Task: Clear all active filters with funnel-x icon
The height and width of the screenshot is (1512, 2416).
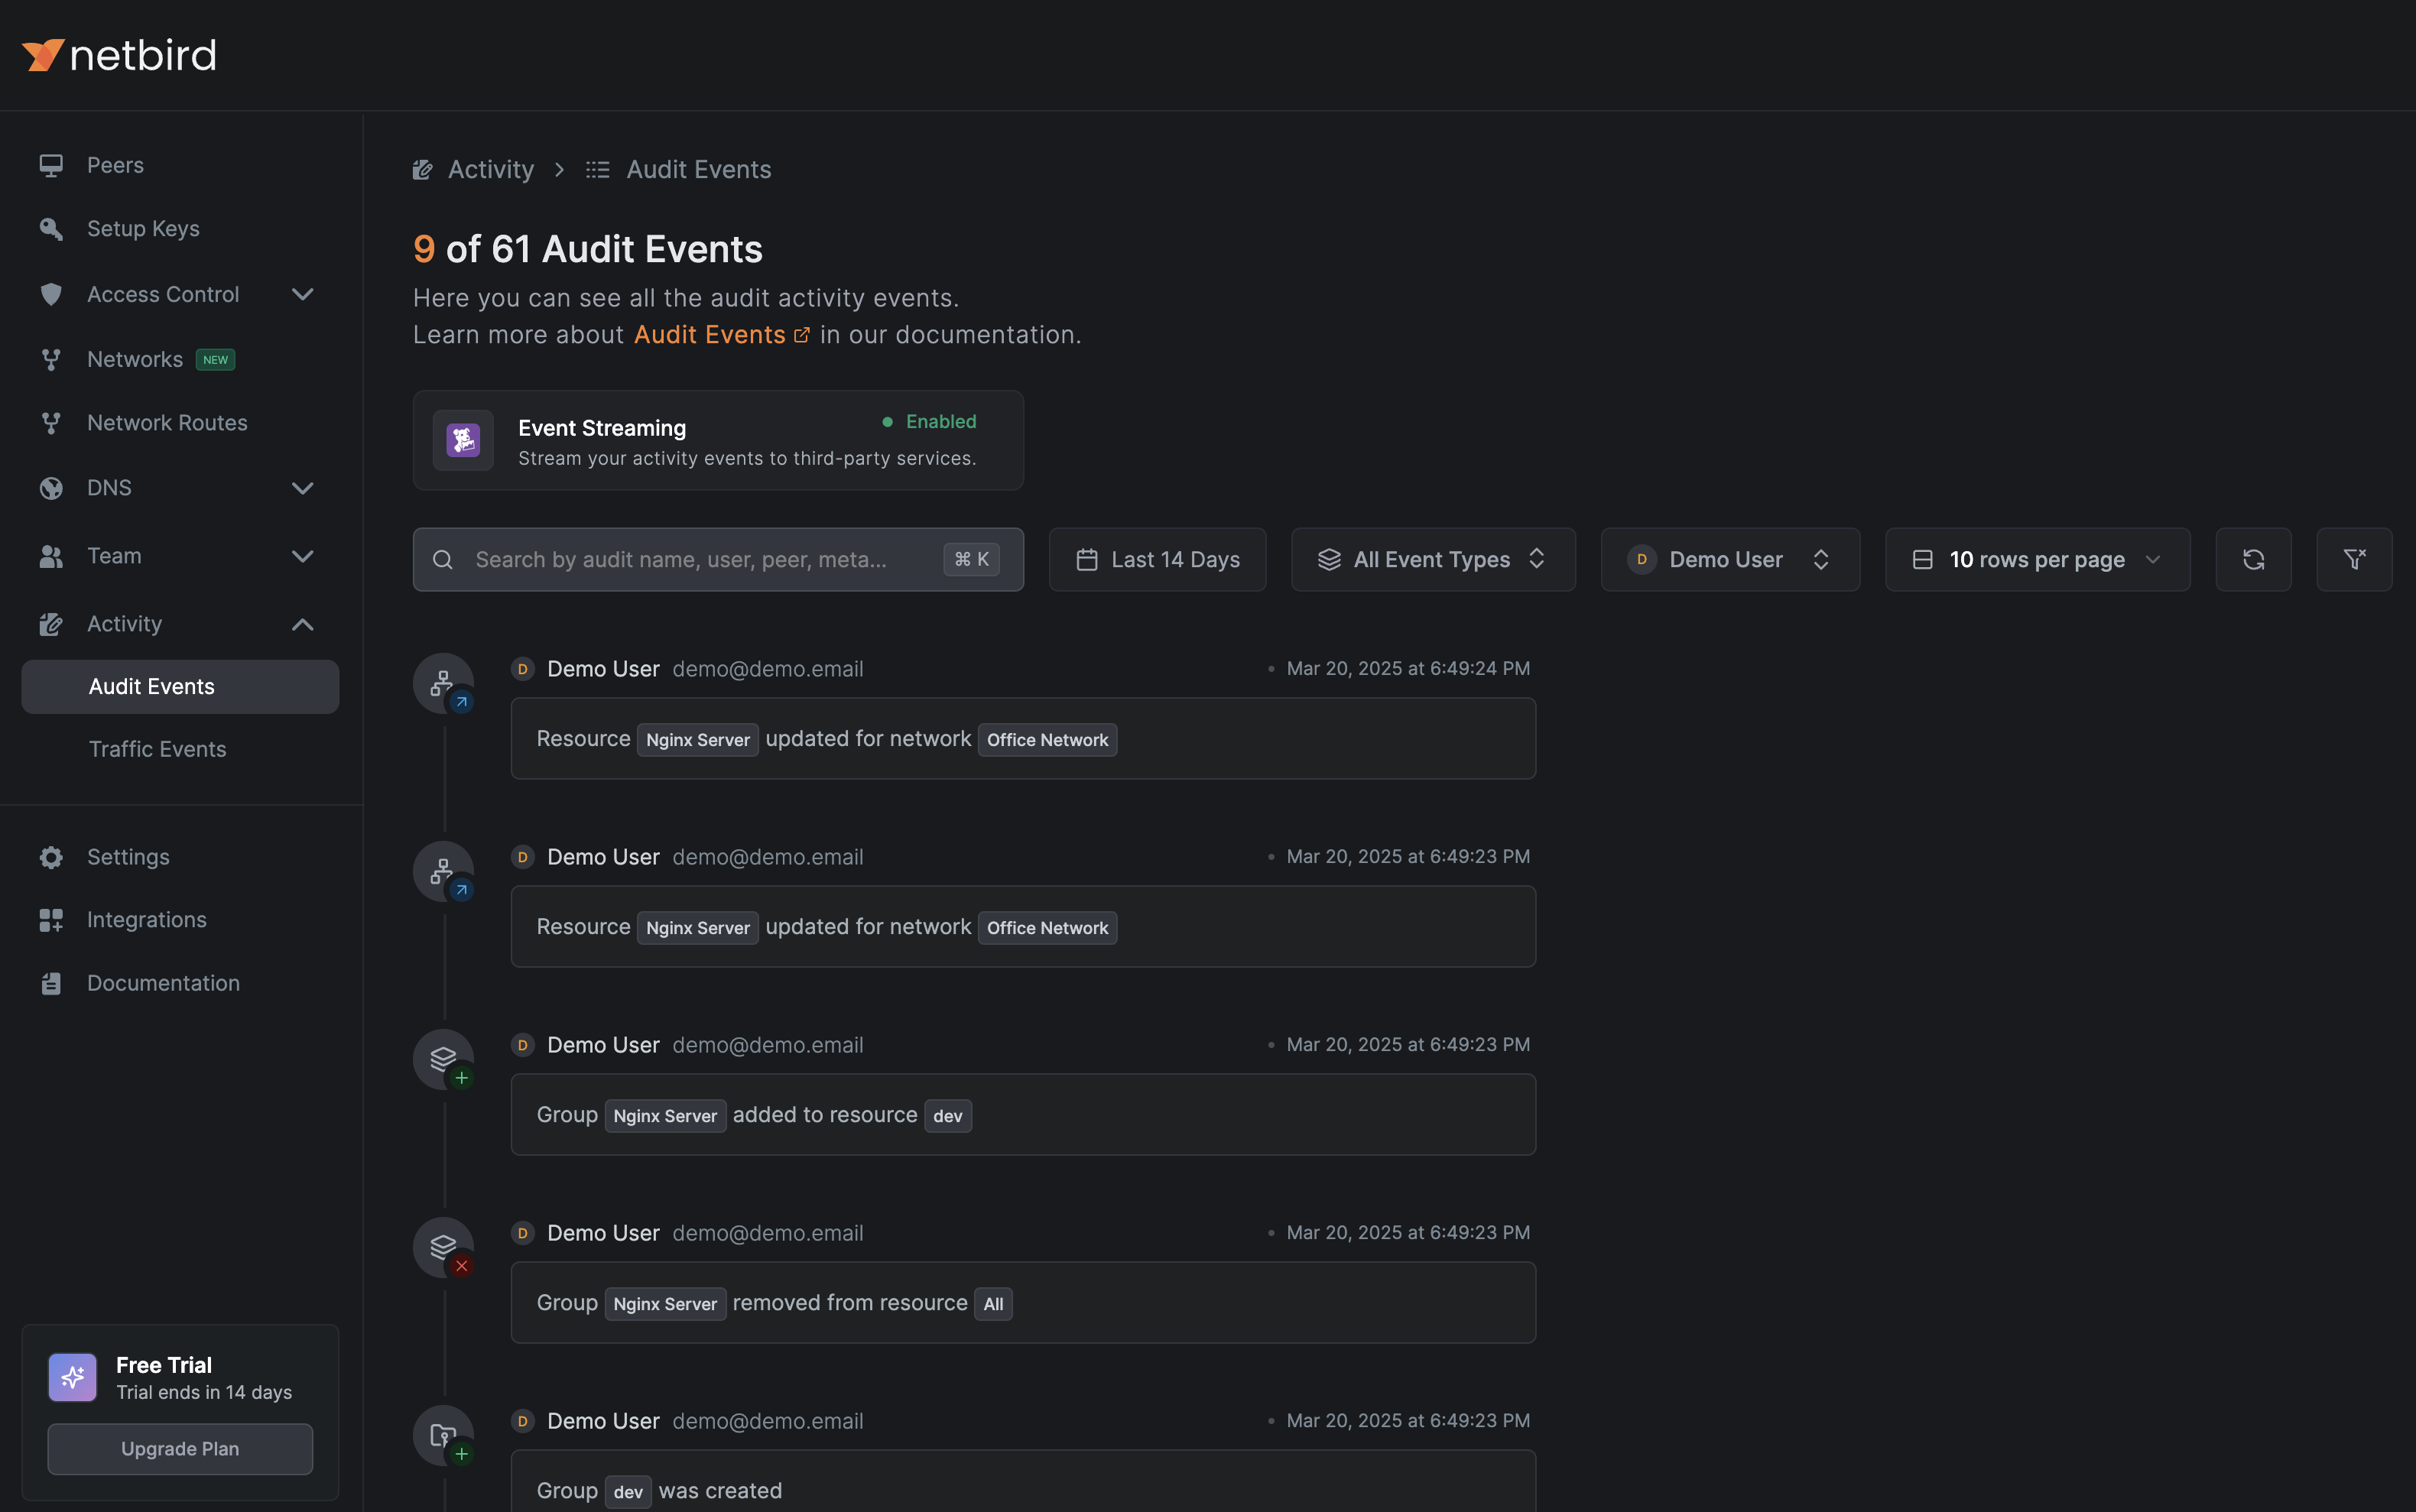Action: pos(2354,559)
